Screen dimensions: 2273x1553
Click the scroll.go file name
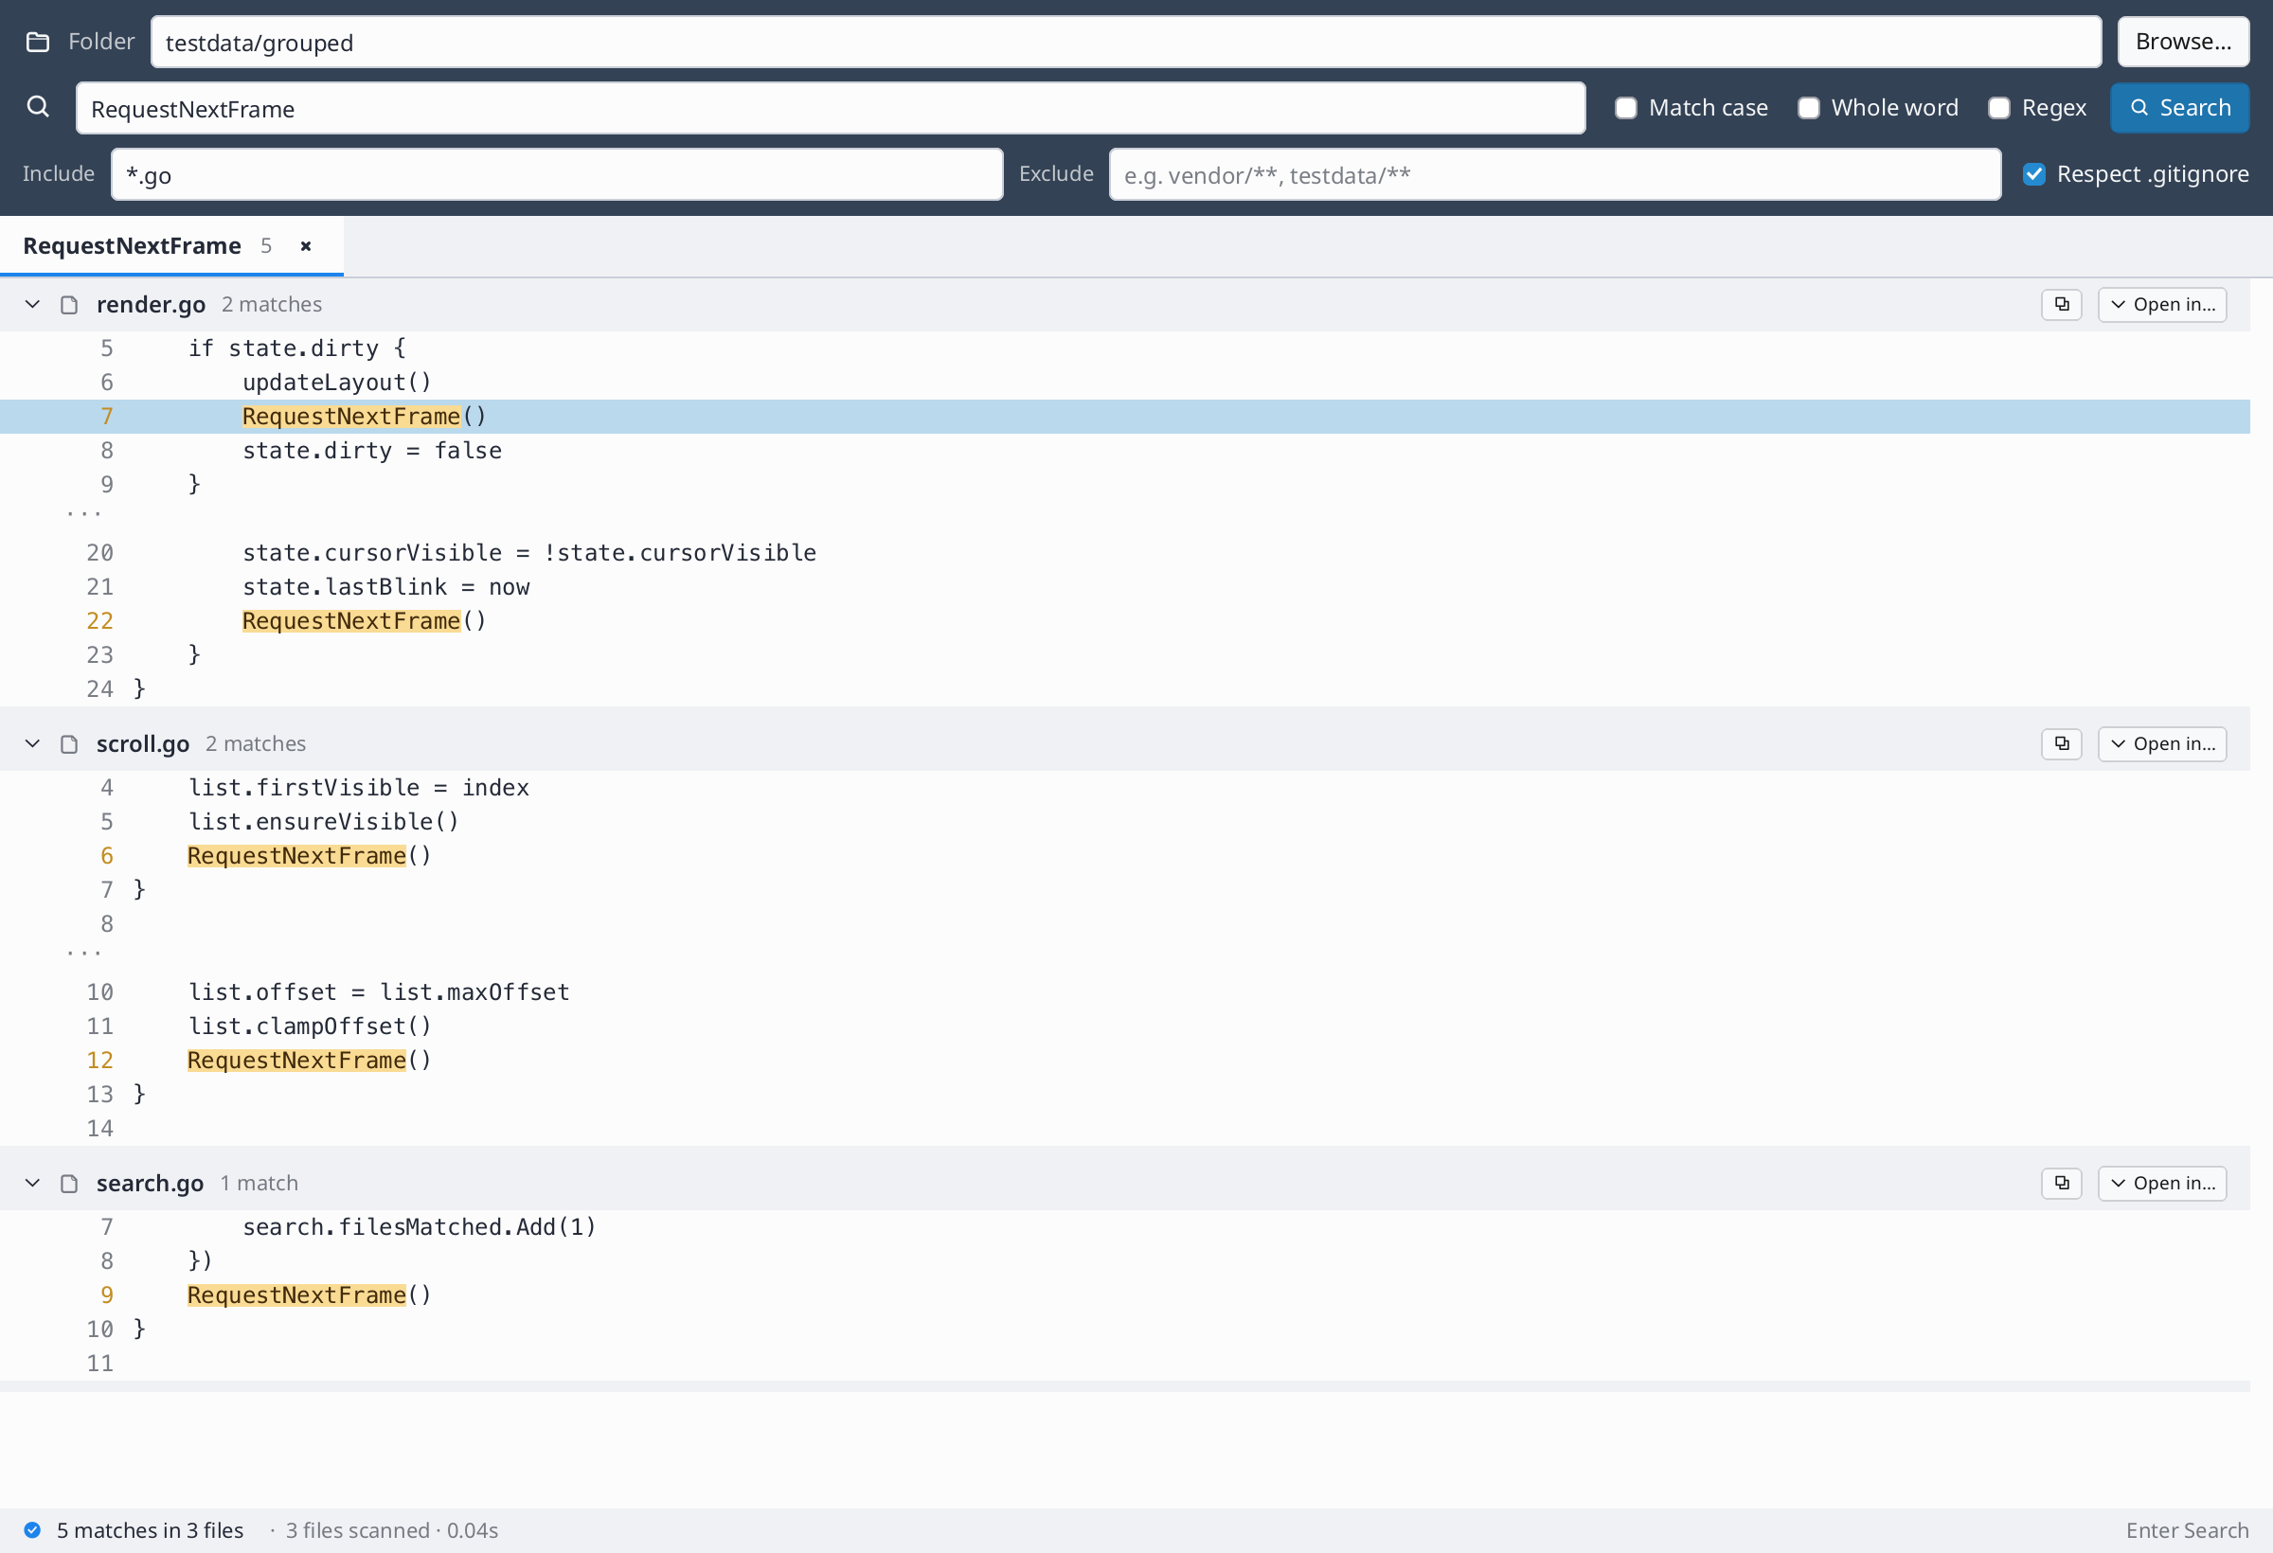(143, 743)
